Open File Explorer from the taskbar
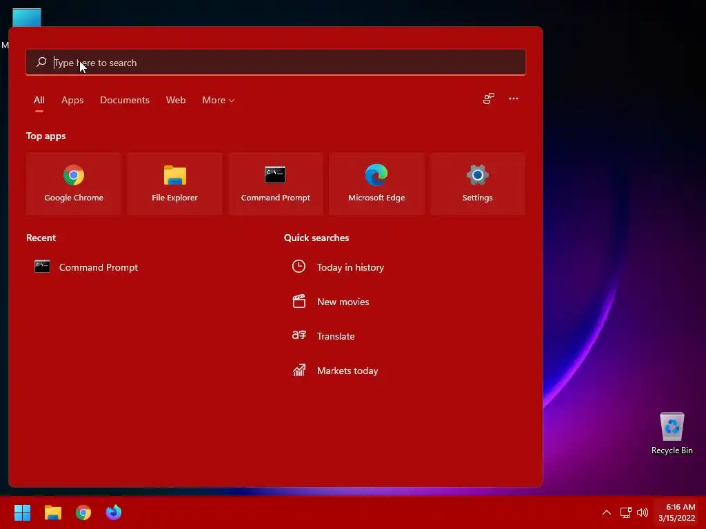This screenshot has height=529, width=706. point(52,512)
